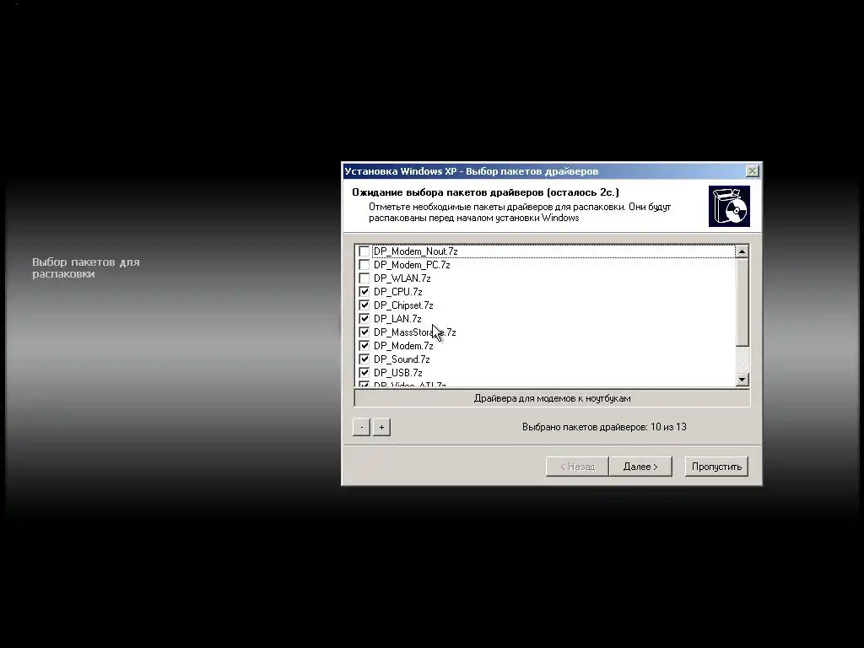This screenshot has width=864, height=648.
Task: Disable the DP_MassStorage.7z checkbox
Action: (364, 332)
